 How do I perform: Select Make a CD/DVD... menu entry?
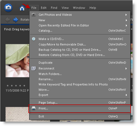(x=80, y=39)
